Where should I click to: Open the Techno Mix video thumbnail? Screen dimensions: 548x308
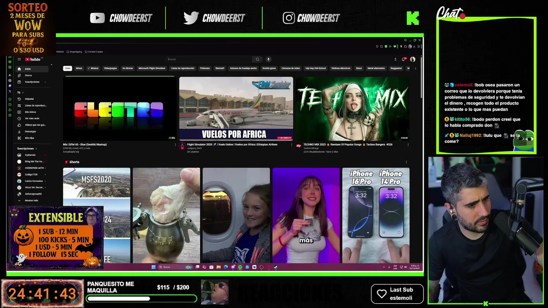[352, 109]
